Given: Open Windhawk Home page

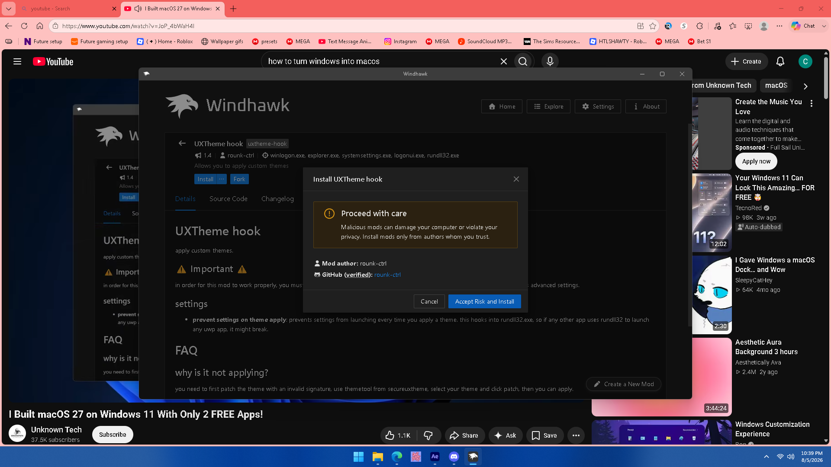Looking at the screenshot, I should point(502,106).
